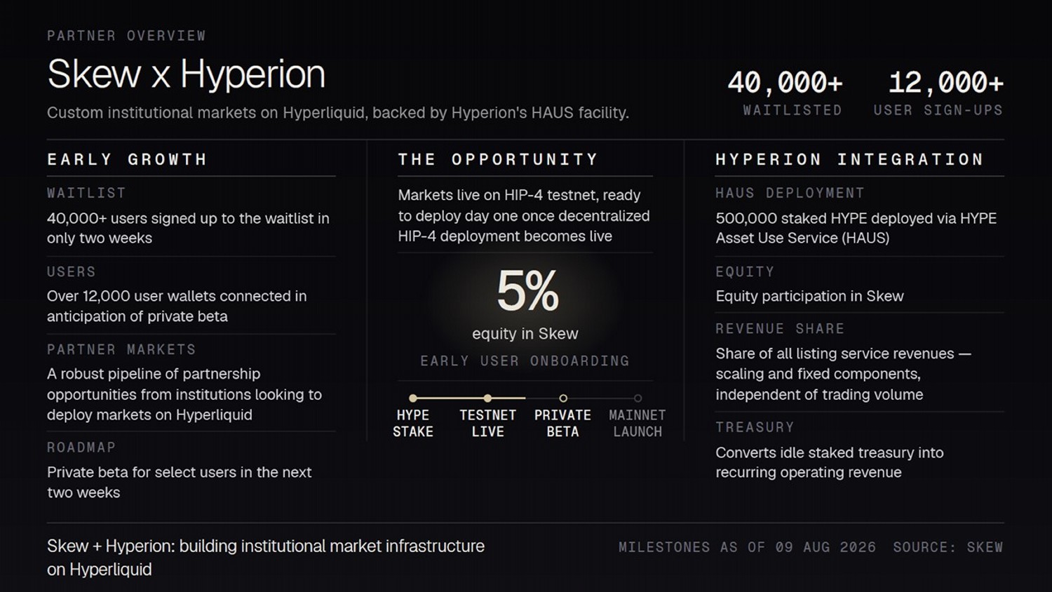Click the HYPERION INTEGRATION heading
Screen dimensions: 1052x592
[849, 159]
